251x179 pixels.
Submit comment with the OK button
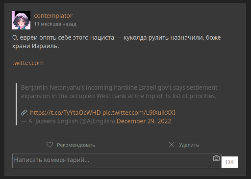(x=229, y=162)
